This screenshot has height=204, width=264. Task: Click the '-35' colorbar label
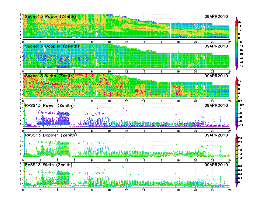click(241, 62)
